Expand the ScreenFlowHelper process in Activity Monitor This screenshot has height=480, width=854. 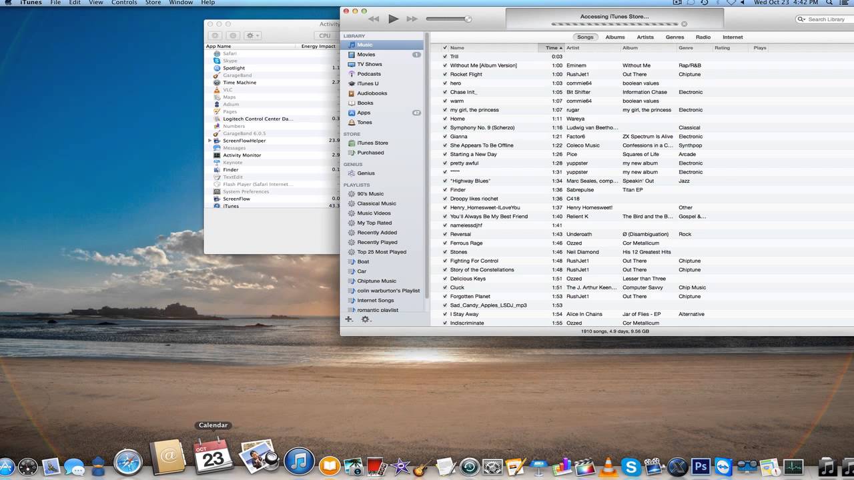[x=210, y=141]
